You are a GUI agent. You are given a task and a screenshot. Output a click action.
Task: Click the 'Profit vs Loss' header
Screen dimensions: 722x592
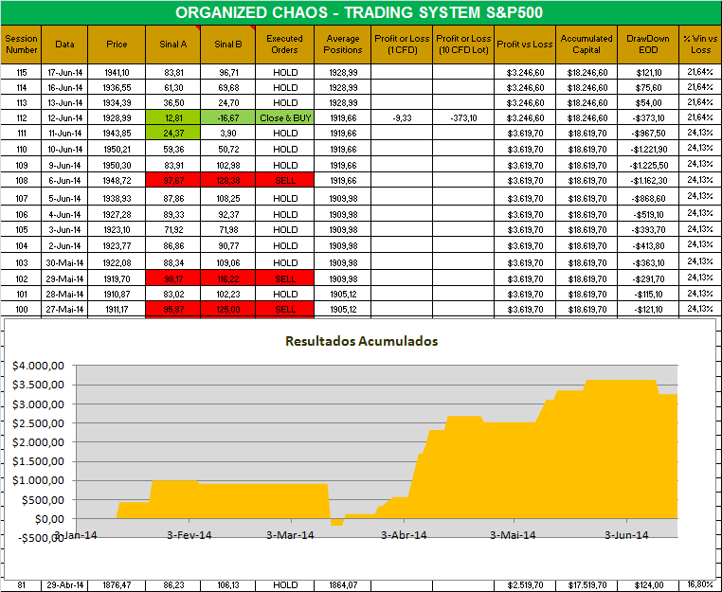coord(525,45)
